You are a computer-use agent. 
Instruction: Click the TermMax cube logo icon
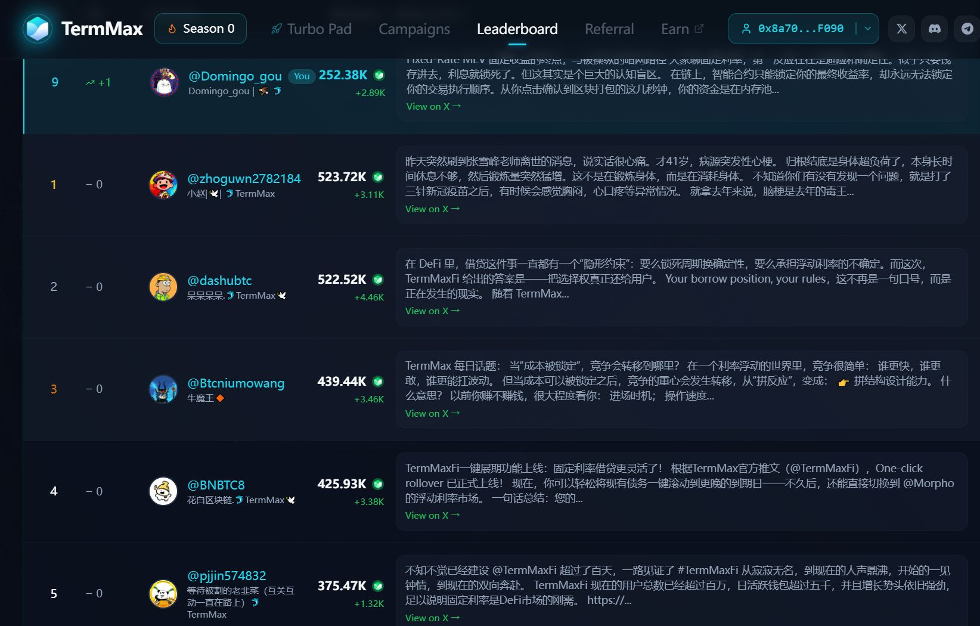(38, 29)
